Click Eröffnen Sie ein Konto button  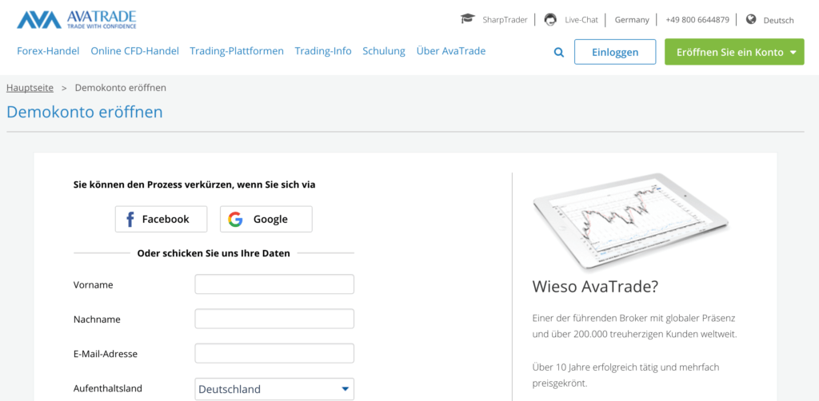click(734, 52)
